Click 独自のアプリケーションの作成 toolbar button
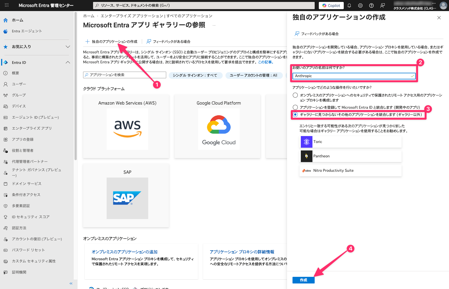The width and height of the screenshot is (449, 289). [111, 41]
